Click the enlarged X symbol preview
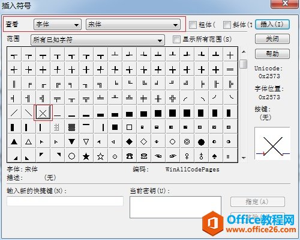This screenshot has width=300, height=240. coord(272,143)
